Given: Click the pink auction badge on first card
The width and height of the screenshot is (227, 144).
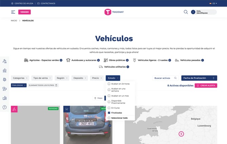Looking at the screenshot, I should tap(14, 109).
